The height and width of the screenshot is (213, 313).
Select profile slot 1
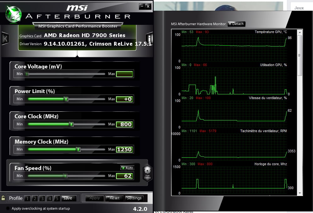coord(27,198)
